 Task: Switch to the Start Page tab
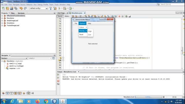point(61,13)
